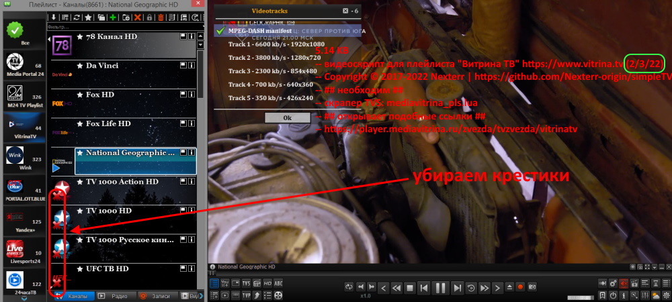The image size is (672, 302).
Task: Open the equalizer sliders icon
Action: point(645,295)
